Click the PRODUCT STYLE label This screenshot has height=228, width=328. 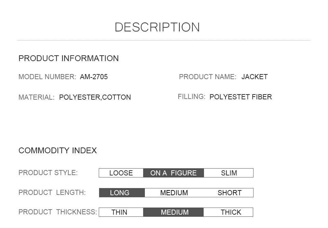click(x=48, y=173)
